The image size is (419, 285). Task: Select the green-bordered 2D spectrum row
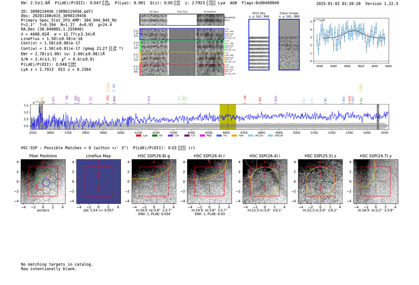click(182, 46)
